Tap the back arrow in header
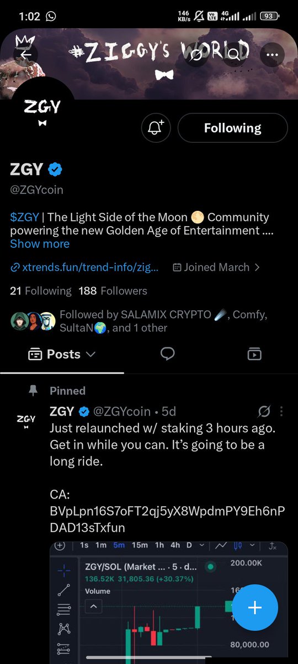298x664 pixels. tap(28, 54)
